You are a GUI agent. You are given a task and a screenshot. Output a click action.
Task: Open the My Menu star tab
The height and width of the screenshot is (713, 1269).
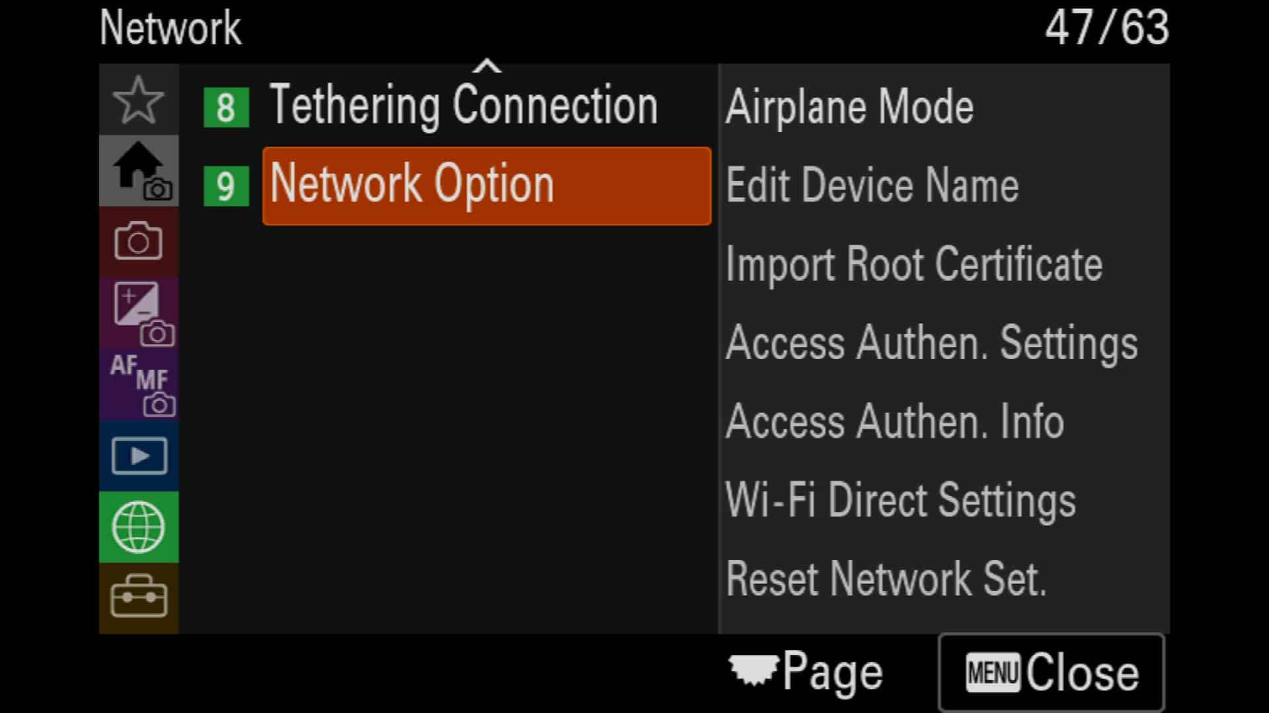pyautogui.click(x=139, y=100)
